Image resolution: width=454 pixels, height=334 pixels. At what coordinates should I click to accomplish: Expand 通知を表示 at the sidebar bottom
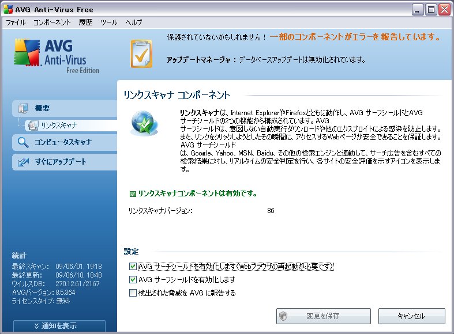coord(59,326)
